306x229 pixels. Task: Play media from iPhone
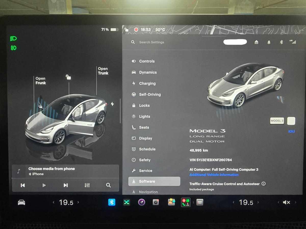coord(44,185)
